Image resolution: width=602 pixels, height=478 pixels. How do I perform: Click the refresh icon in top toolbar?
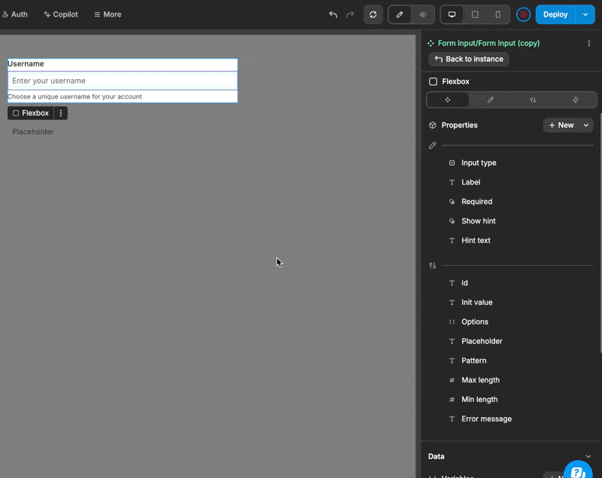pos(373,14)
